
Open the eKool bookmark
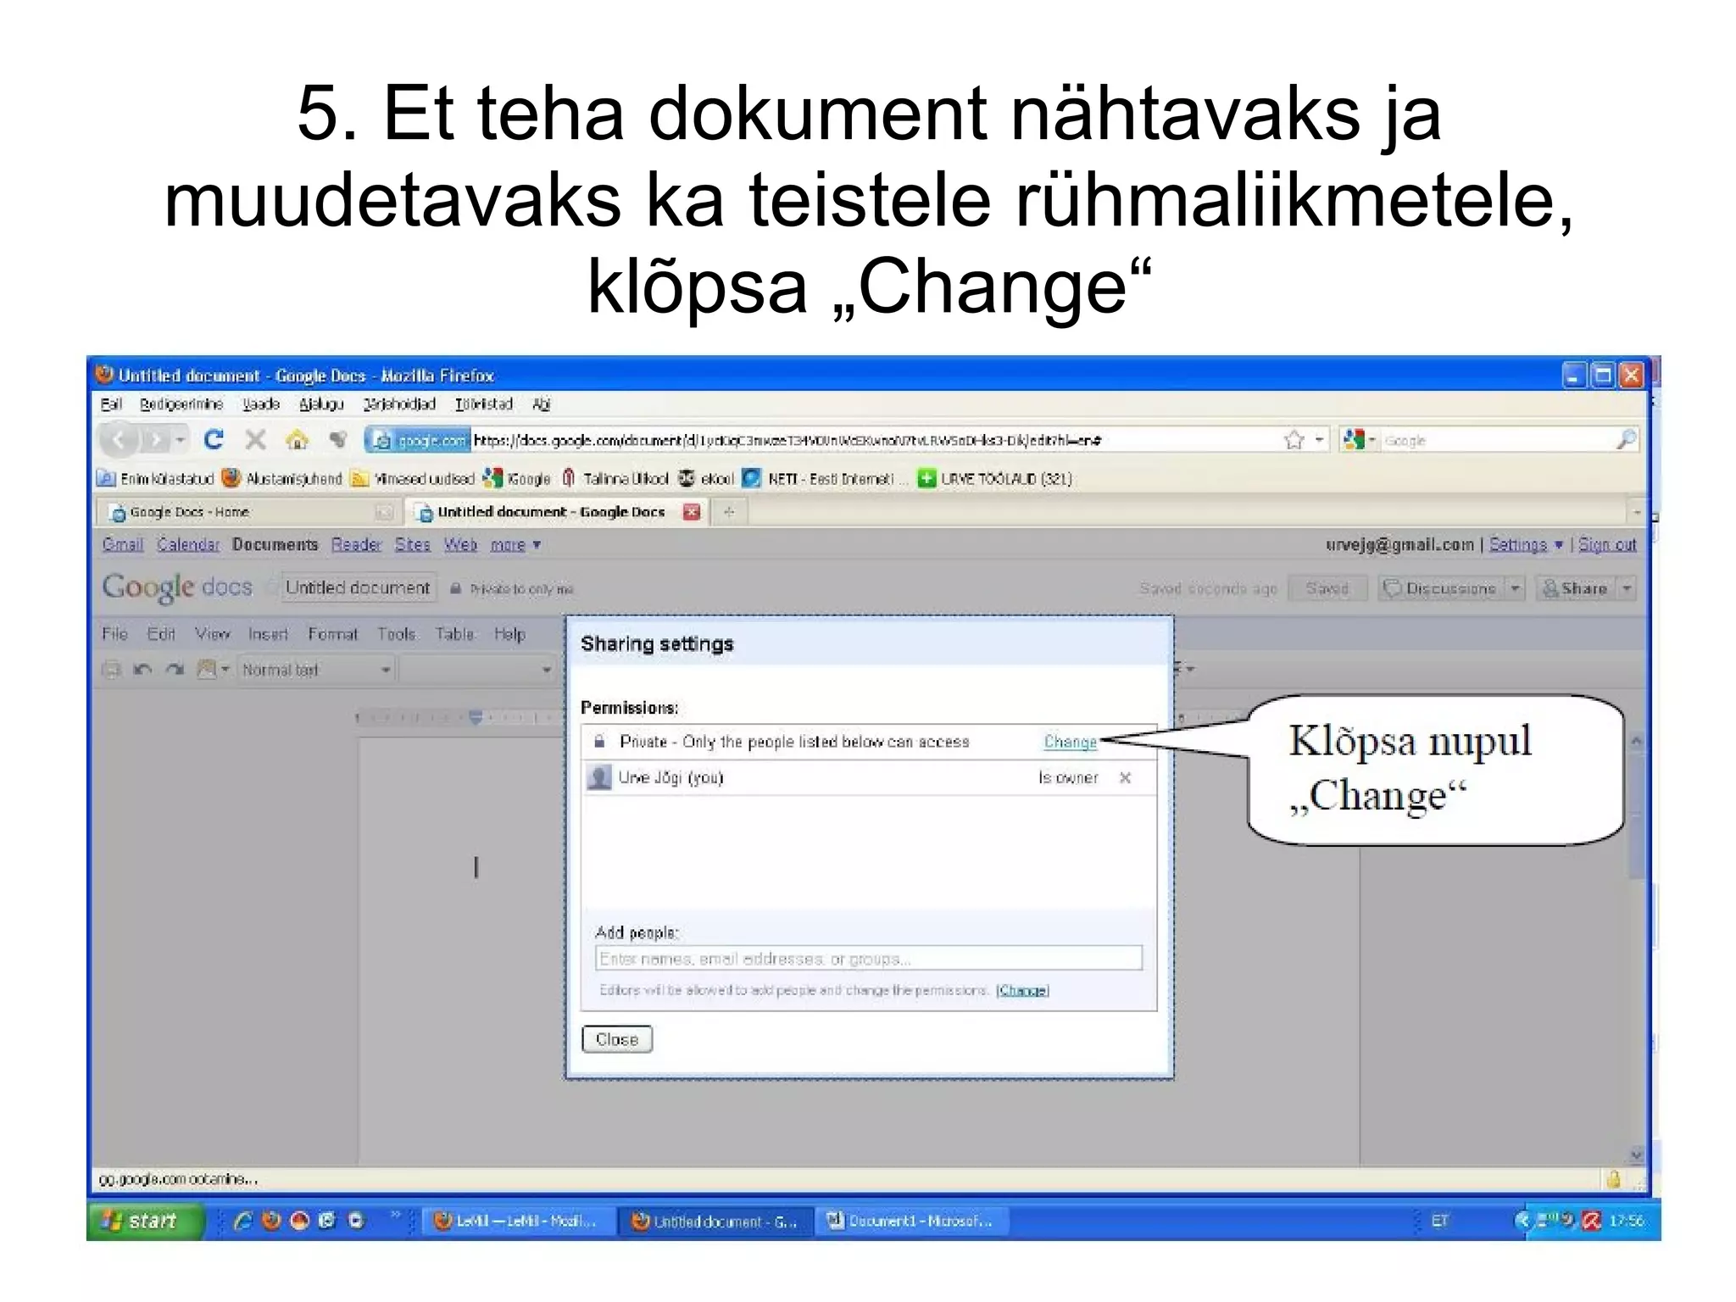pos(706,479)
